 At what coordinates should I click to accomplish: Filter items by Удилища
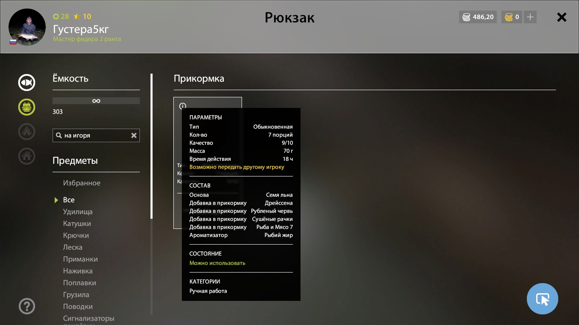pyautogui.click(x=78, y=212)
